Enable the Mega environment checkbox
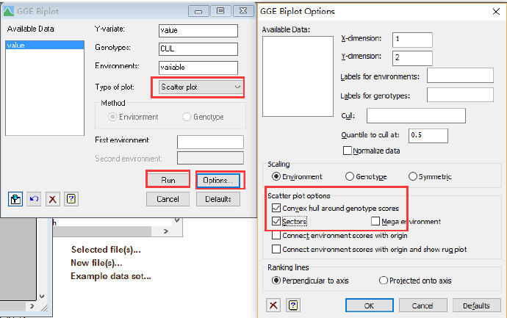This screenshot has height=318, width=507. pyautogui.click(x=376, y=221)
